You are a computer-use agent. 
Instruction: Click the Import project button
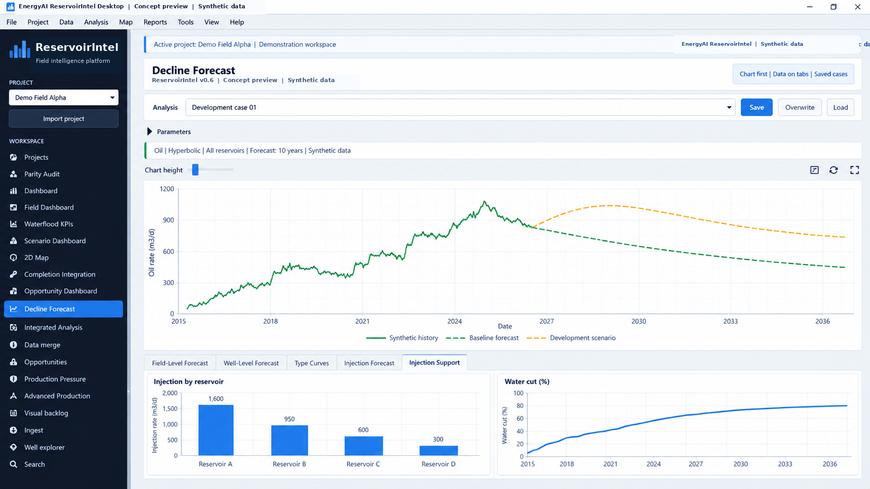coord(63,118)
